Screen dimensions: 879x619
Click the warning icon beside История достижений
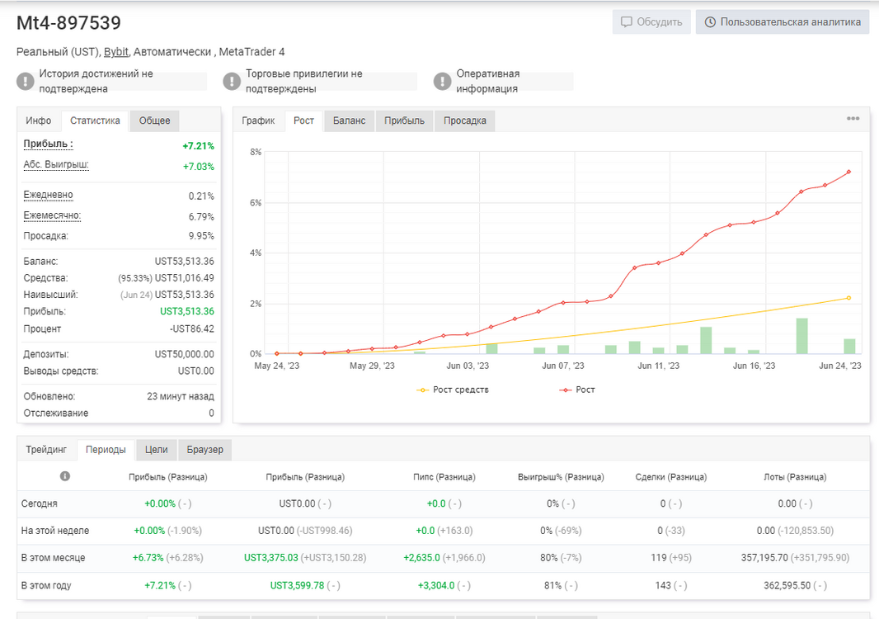coord(26,82)
